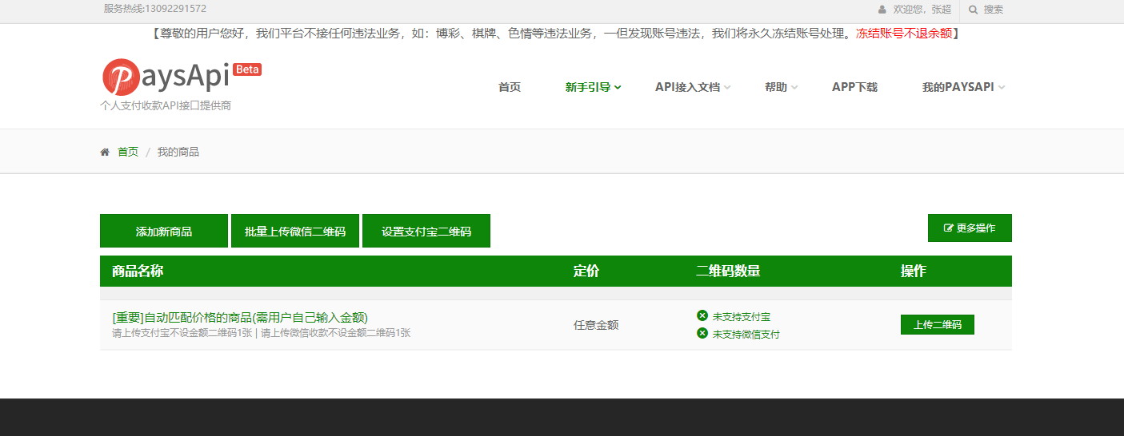This screenshot has width=1124, height=436.
Task: Open the 新手引导 menu
Action: pos(588,87)
